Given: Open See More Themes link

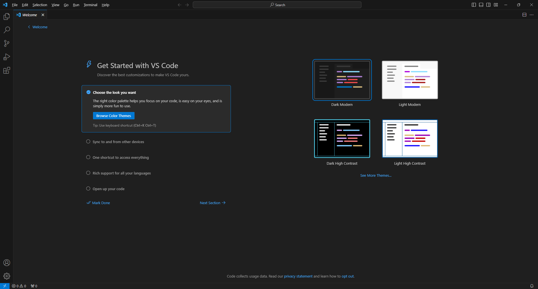Looking at the screenshot, I should click(x=375, y=175).
